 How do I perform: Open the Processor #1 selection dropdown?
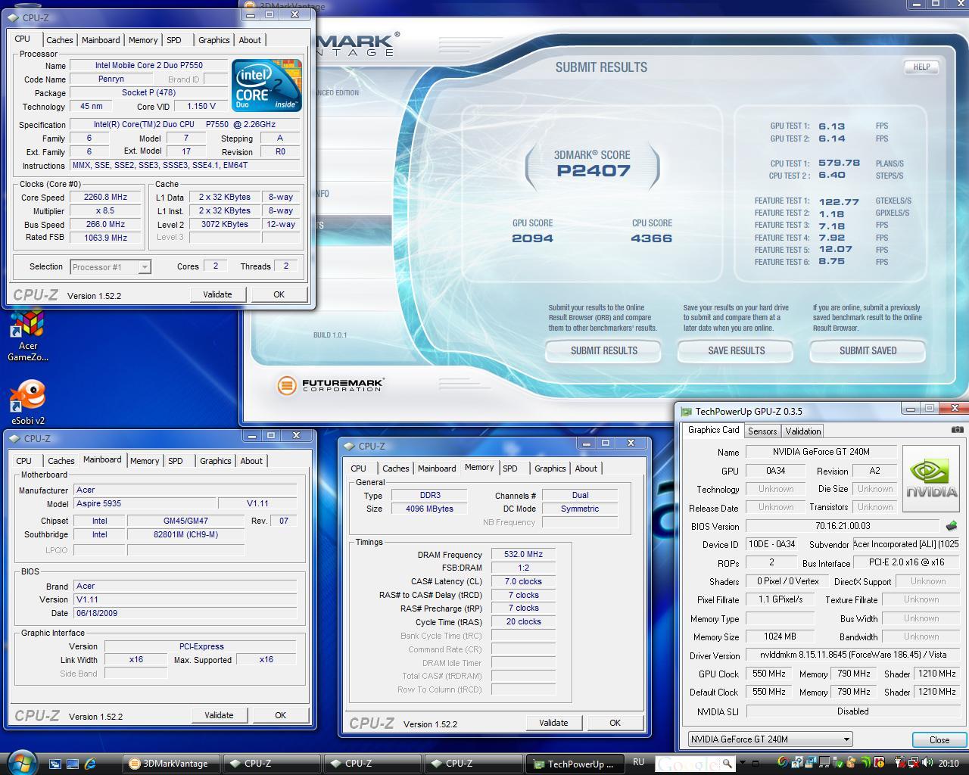[x=111, y=266]
